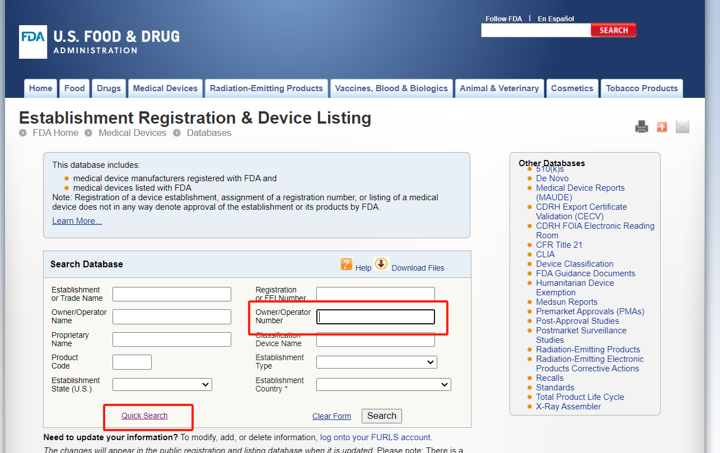Click the Download Files arrow icon
Viewport: 720px width, 453px height.
point(382,263)
